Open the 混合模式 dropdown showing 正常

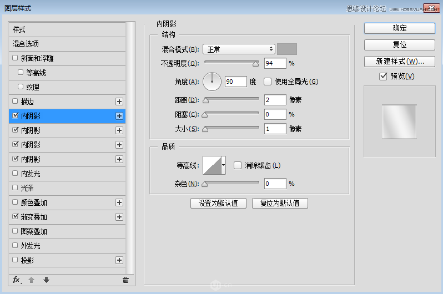(239, 49)
